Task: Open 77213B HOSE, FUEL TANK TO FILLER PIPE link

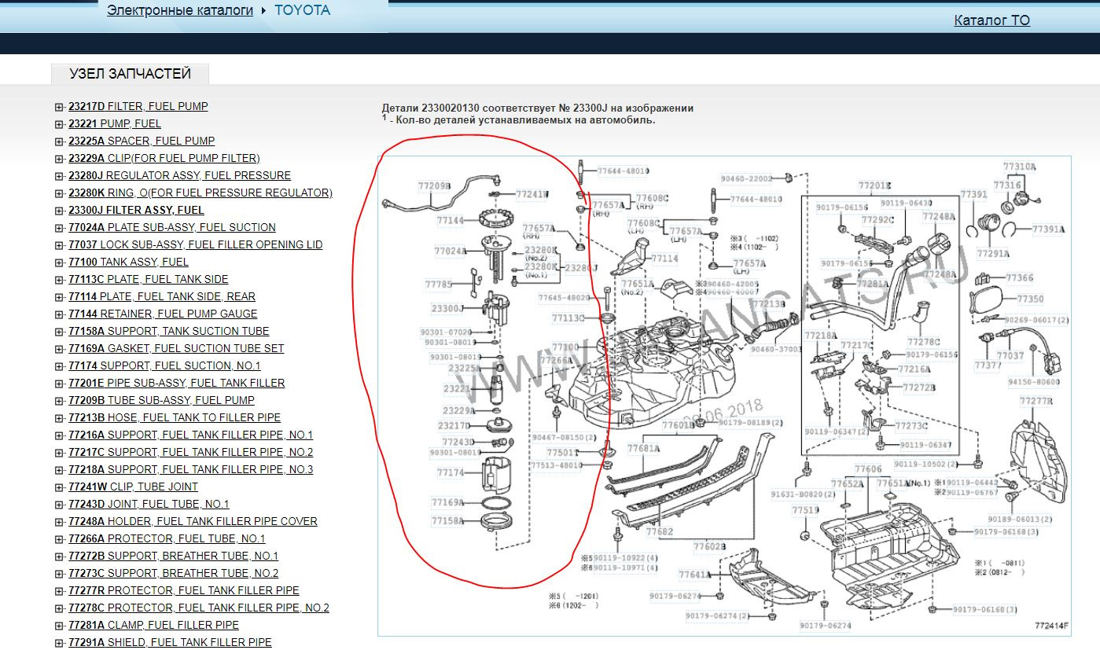Action: (x=175, y=417)
